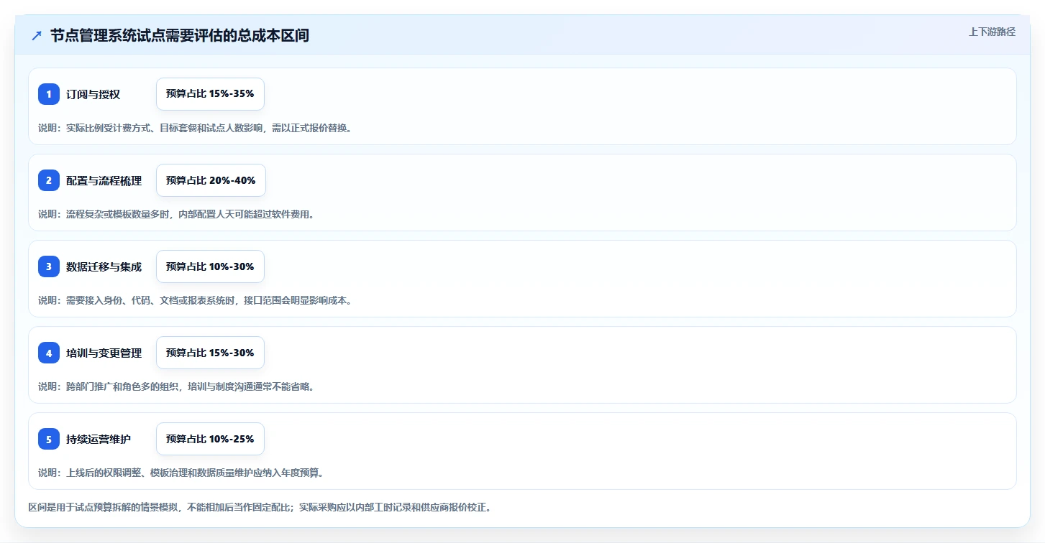1045x543 pixels.
Task: Select the number 4 badge for 培训与变更管理
Action: [x=49, y=353]
